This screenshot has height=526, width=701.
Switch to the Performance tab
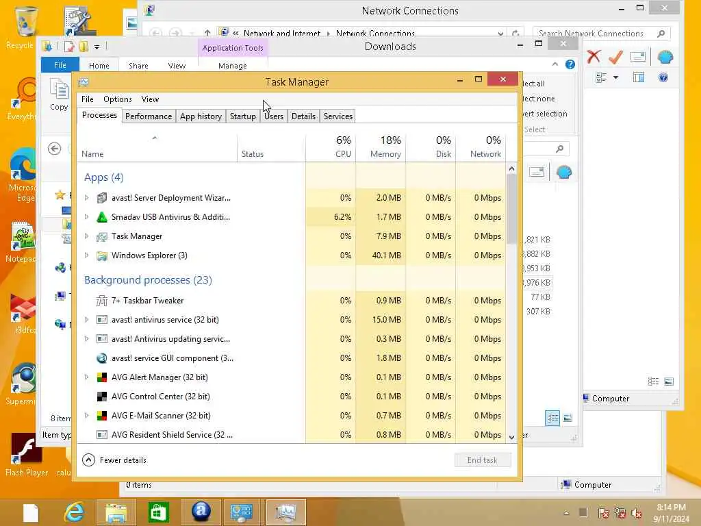coord(149,116)
